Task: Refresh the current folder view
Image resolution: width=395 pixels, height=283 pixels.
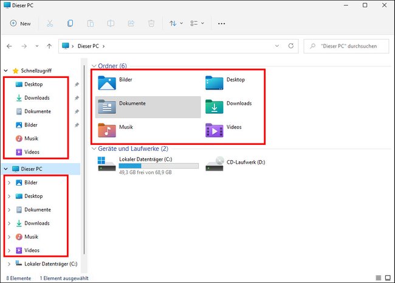Action: 291,46
